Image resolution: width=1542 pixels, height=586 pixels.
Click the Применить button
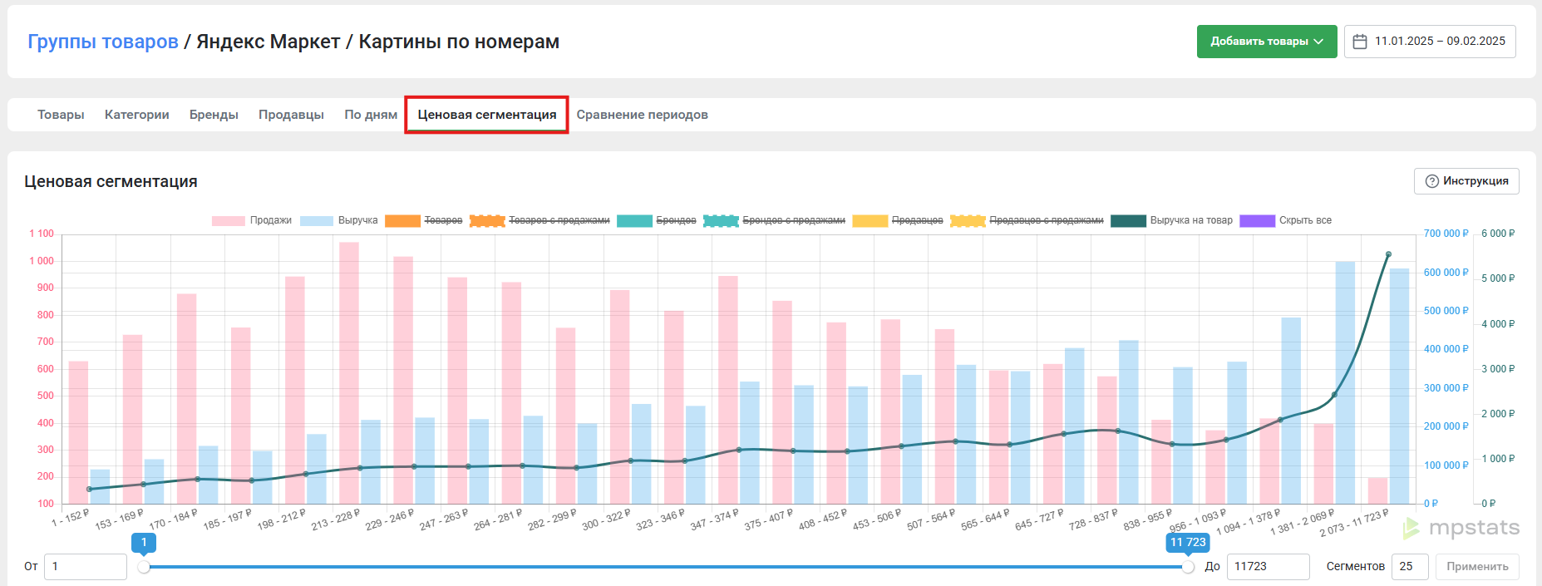pyautogui.click(x=1477, y=567)
